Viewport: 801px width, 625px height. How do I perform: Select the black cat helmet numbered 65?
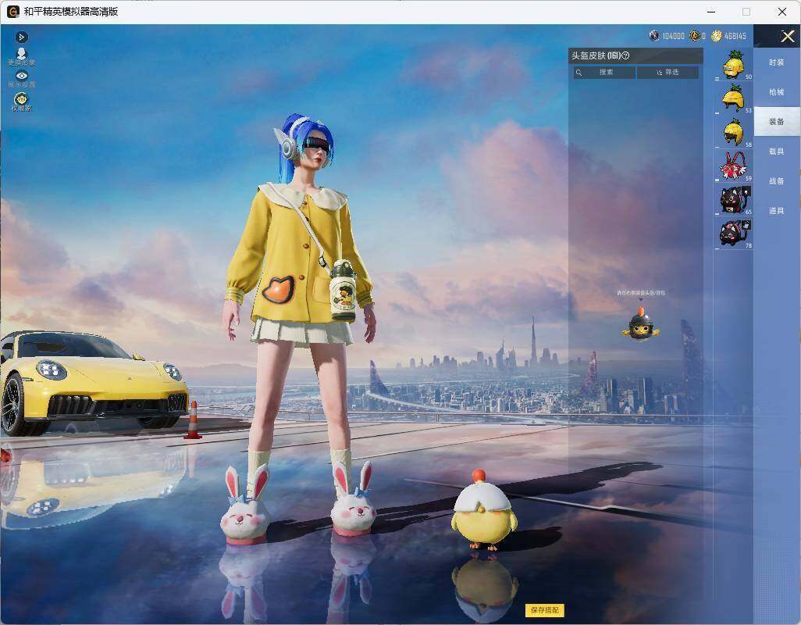point(734,199)
